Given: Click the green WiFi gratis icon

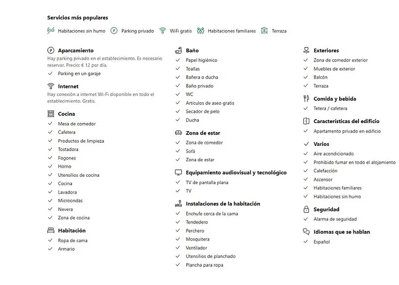Looking at the screenshot, I should pos(162,31).
